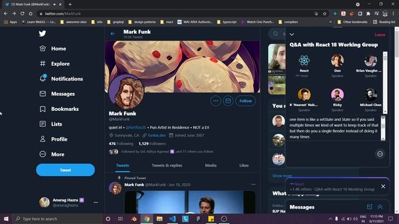Image resolution: width=399 pixels, height=224 pixels.
Task: Open Brian Vaughn speaker avatar
Action: [x=370, y=60]
